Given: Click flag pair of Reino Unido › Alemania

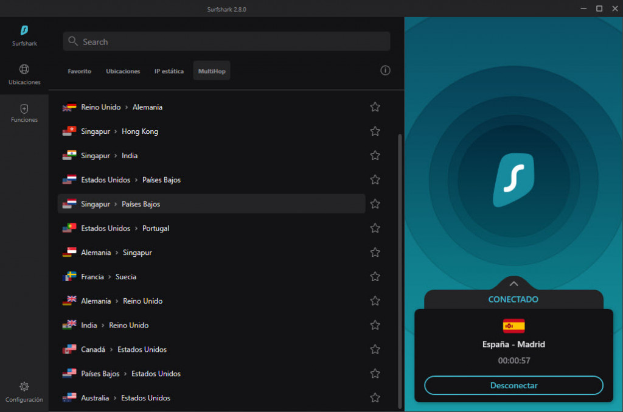Looking at the screenshot, I should [x=69, y=107].
